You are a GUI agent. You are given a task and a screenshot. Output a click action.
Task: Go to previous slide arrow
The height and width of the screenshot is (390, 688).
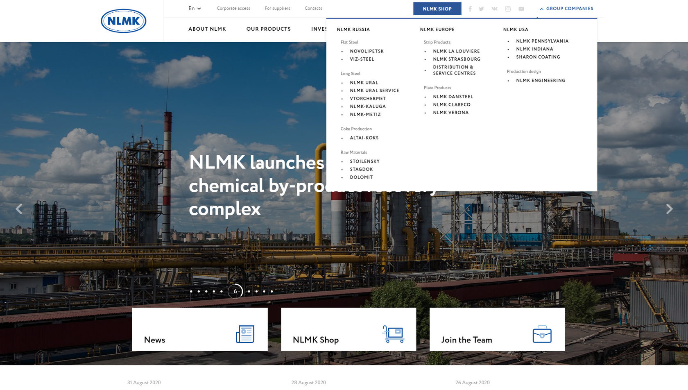19,209
